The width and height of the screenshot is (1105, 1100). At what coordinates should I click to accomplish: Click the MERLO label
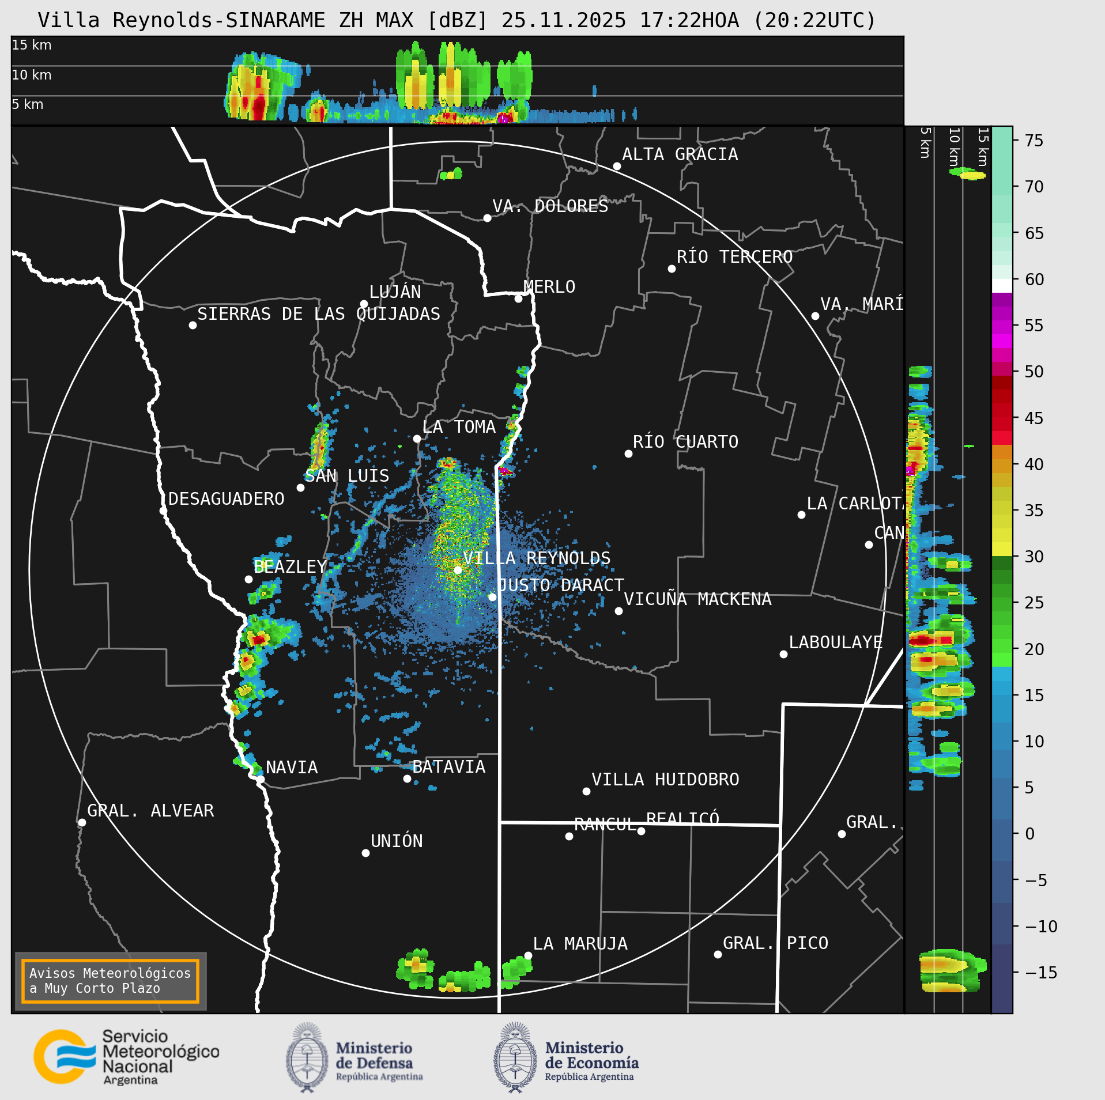pyautogui.click(x=549, y=287)
